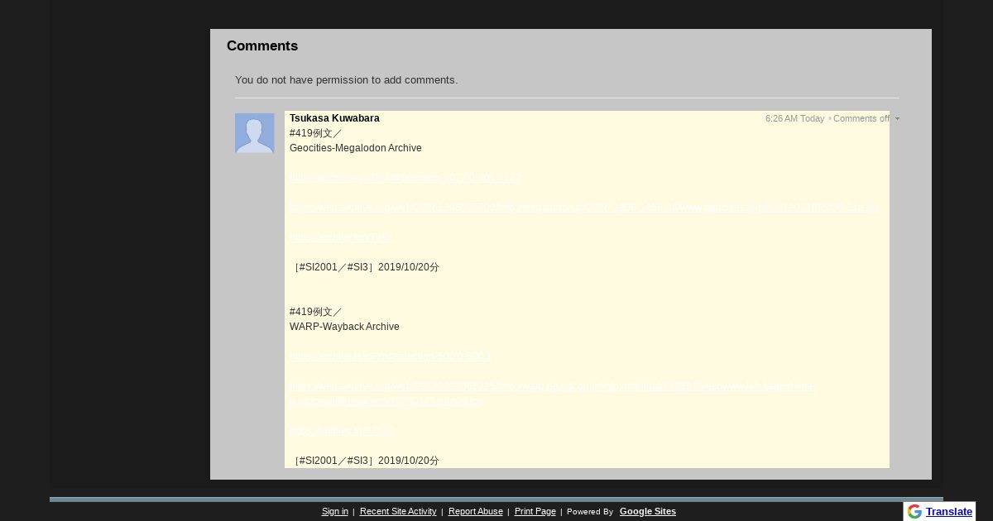The image size is (993, 521).
Task: Click 'You do not have permission to add comments.'
Action: pos(346,80)
